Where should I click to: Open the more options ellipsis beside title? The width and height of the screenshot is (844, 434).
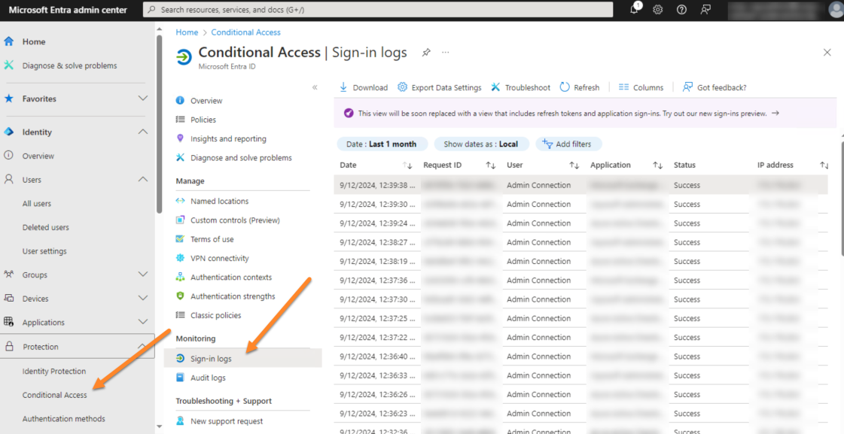point(445,52)
